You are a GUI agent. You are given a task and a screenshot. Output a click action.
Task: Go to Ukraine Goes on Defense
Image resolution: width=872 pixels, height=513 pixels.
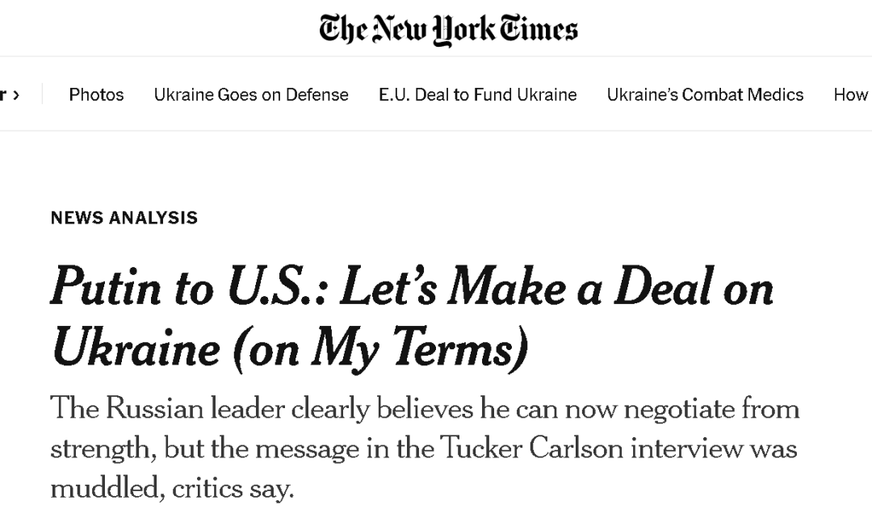point(251,94)
